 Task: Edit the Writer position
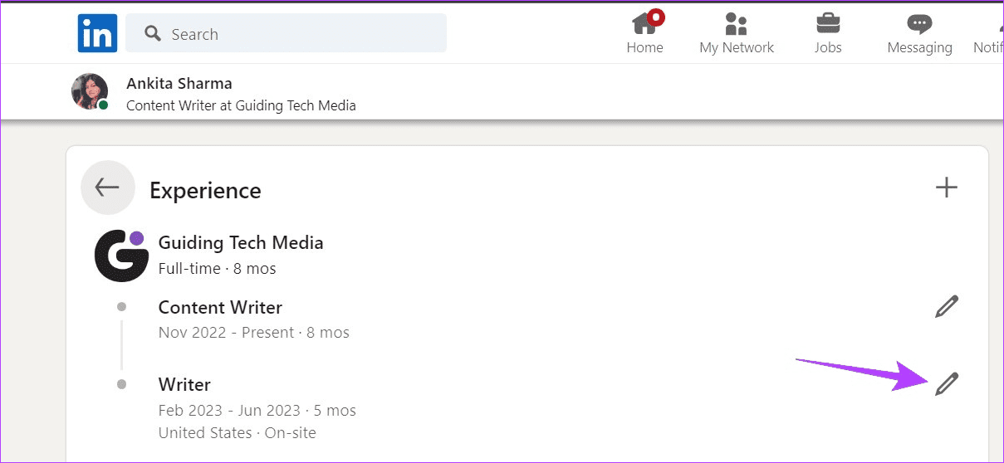pyautogui.click(x=947, y=383)
